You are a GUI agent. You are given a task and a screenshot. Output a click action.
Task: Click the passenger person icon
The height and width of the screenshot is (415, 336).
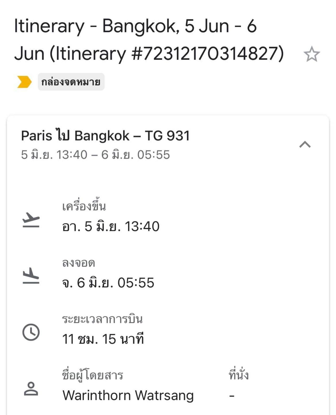[x=31, y=389]
